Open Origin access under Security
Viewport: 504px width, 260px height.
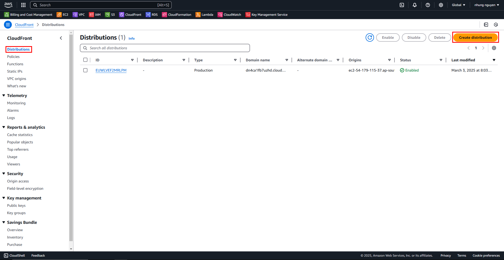point(18,181)
